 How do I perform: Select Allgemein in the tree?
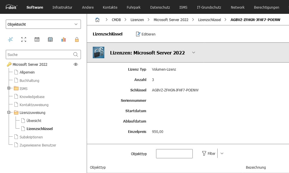coord(27,72)
